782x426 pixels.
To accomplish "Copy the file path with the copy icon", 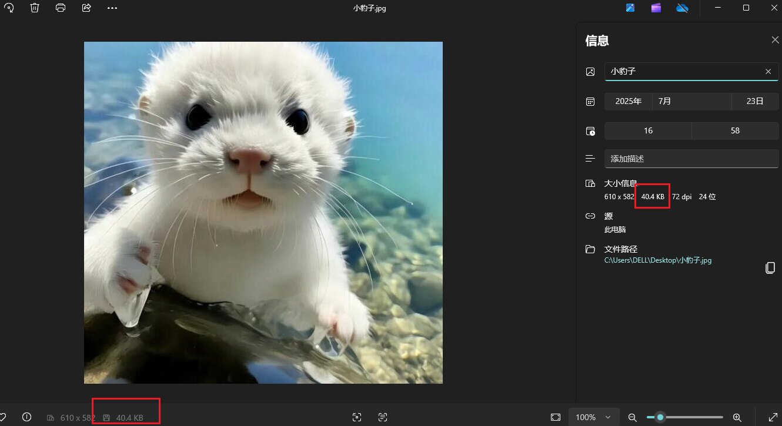I will 770,267.
